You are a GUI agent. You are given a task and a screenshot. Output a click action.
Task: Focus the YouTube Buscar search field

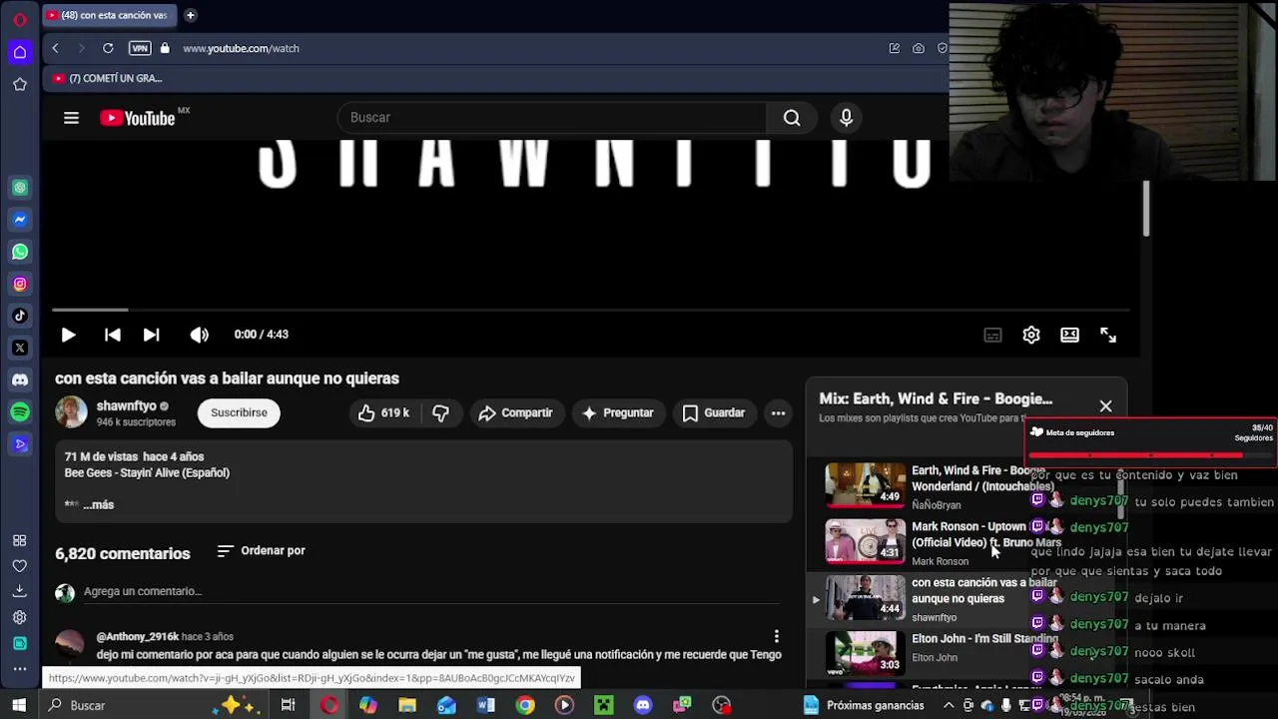click(552, 118)
